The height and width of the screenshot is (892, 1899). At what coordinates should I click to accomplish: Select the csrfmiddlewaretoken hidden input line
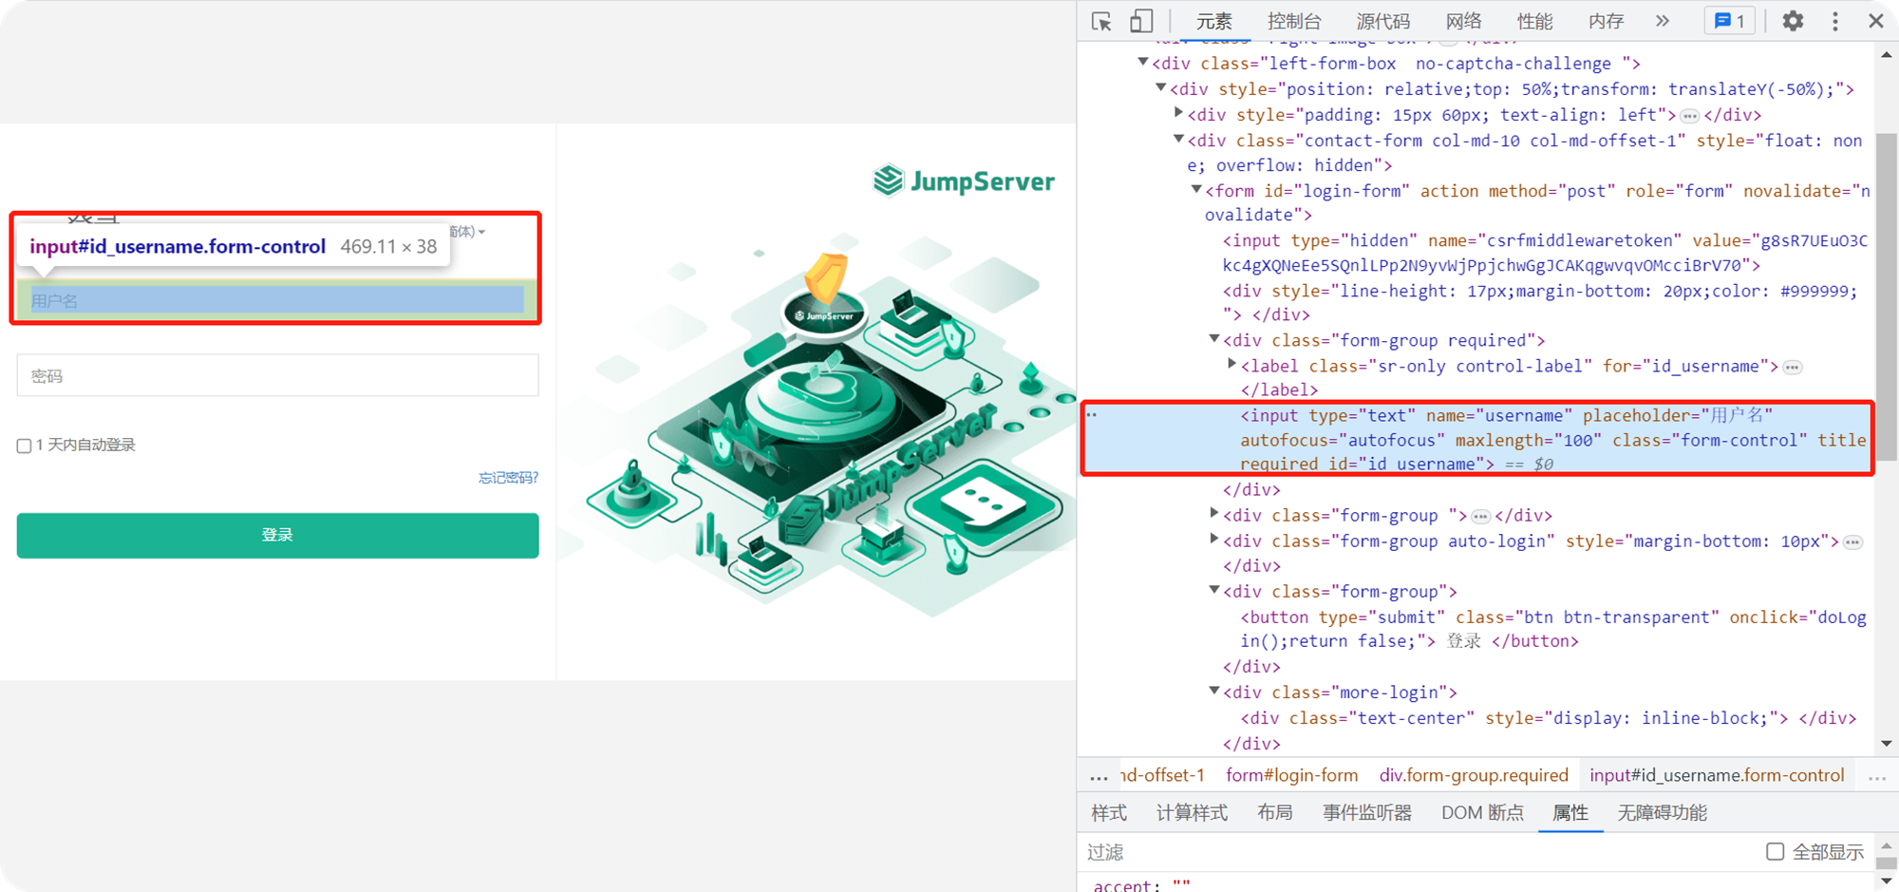tap(1545, 253)
